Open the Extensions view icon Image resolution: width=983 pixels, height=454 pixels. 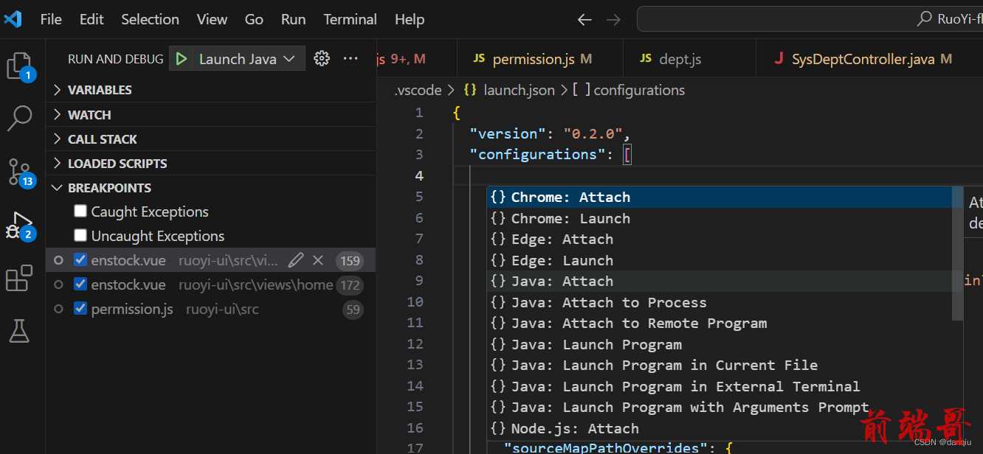tap(19, 279)
